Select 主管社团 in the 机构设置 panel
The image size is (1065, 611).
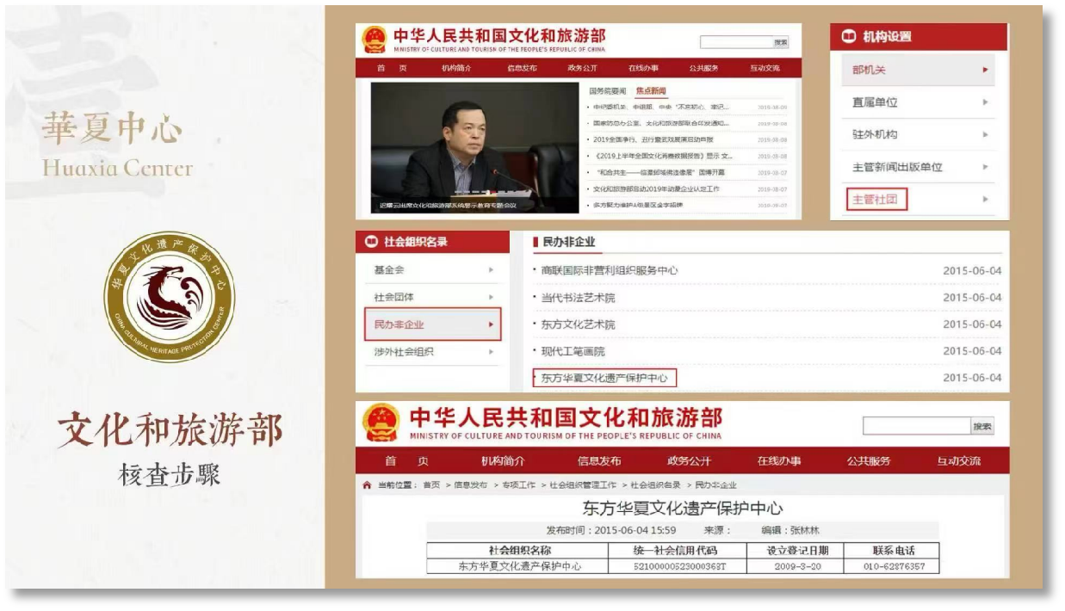(876, 200)
